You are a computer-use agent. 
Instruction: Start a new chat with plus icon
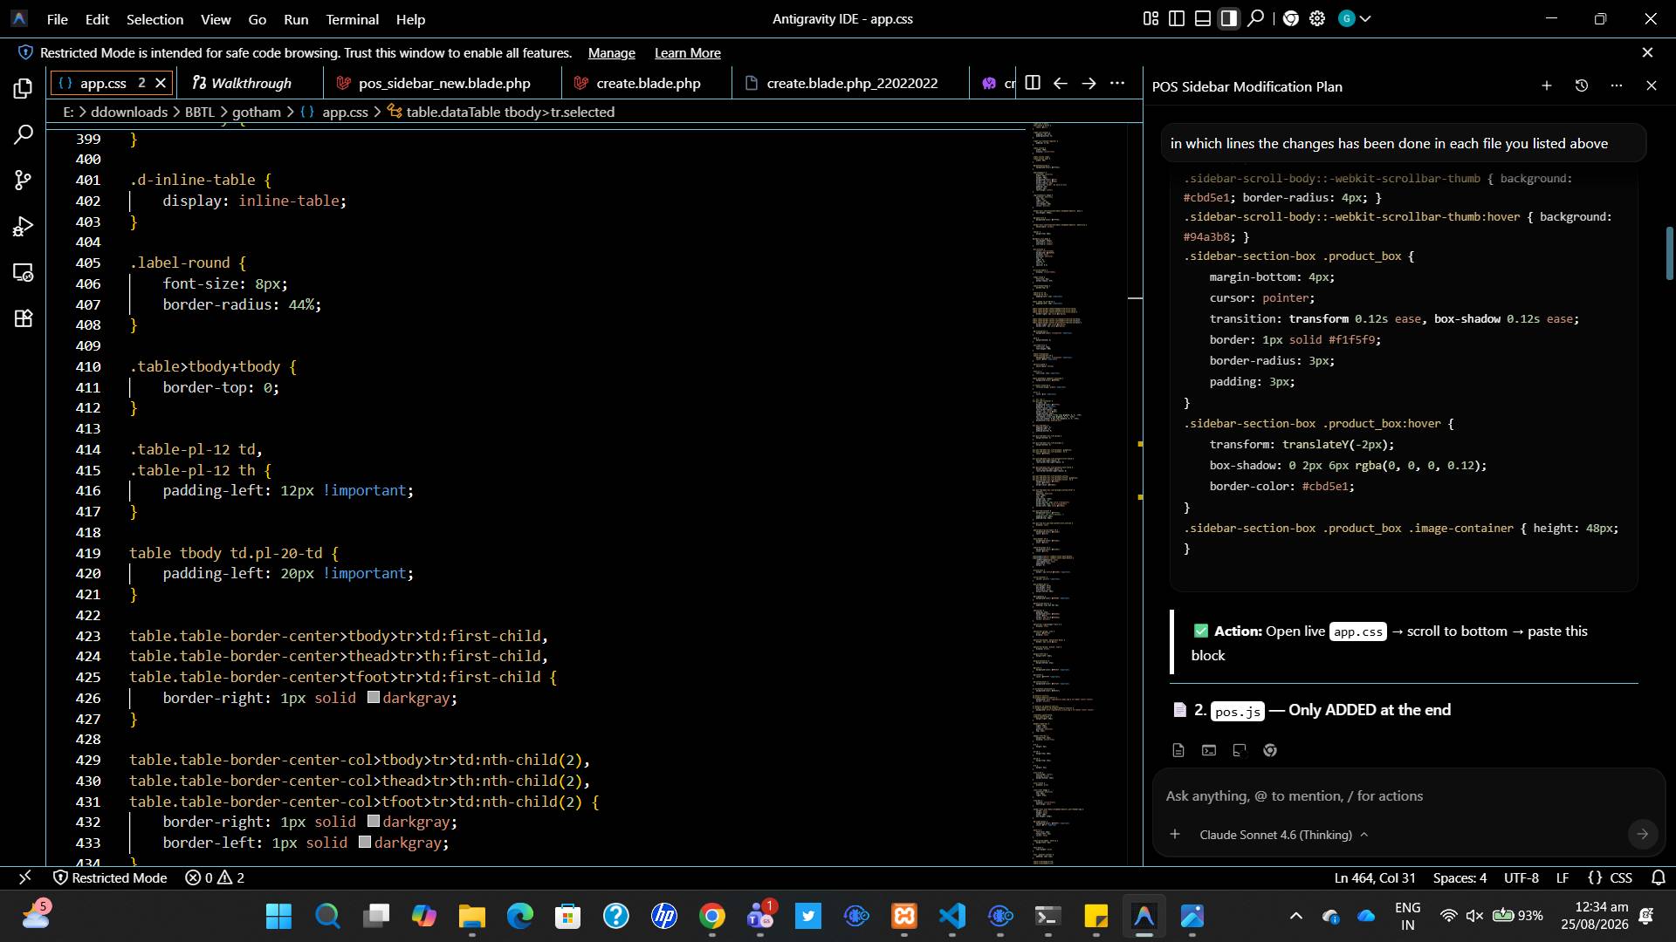(1546, 85)
